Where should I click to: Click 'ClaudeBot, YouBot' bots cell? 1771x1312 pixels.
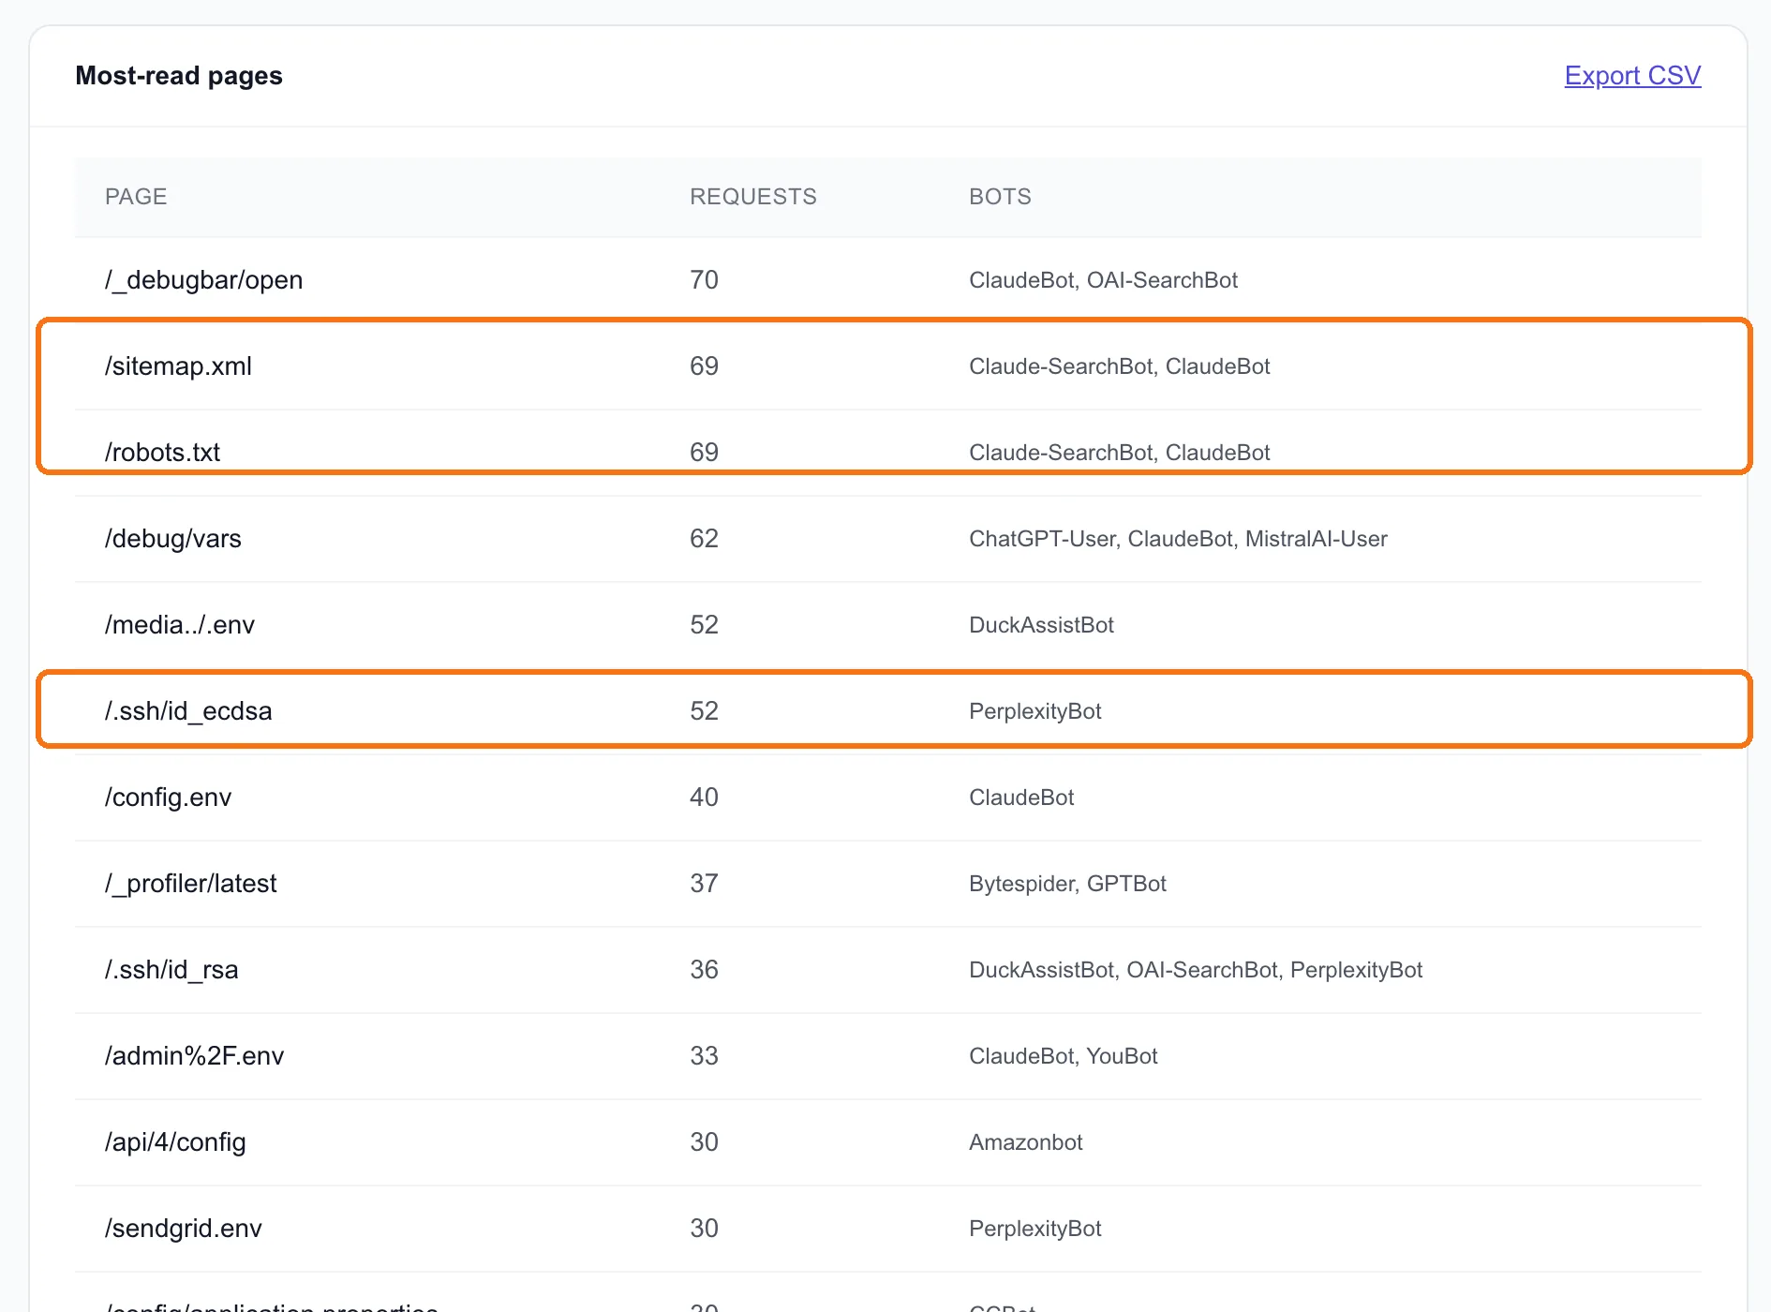pos(1064,1056)
